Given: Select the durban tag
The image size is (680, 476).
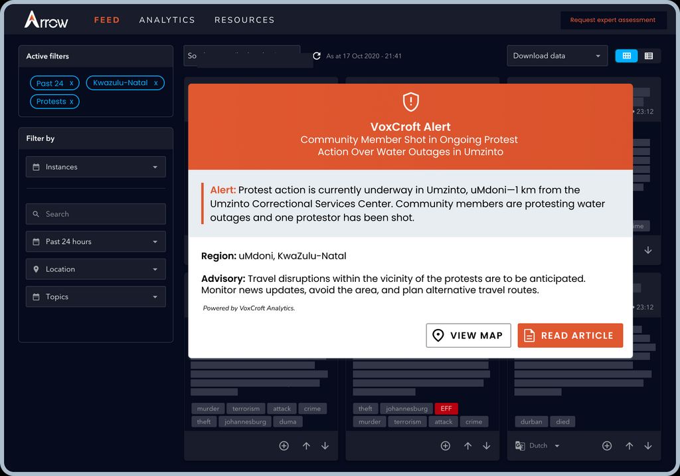Looking at the screenshot, I should (x=531, y=421).
